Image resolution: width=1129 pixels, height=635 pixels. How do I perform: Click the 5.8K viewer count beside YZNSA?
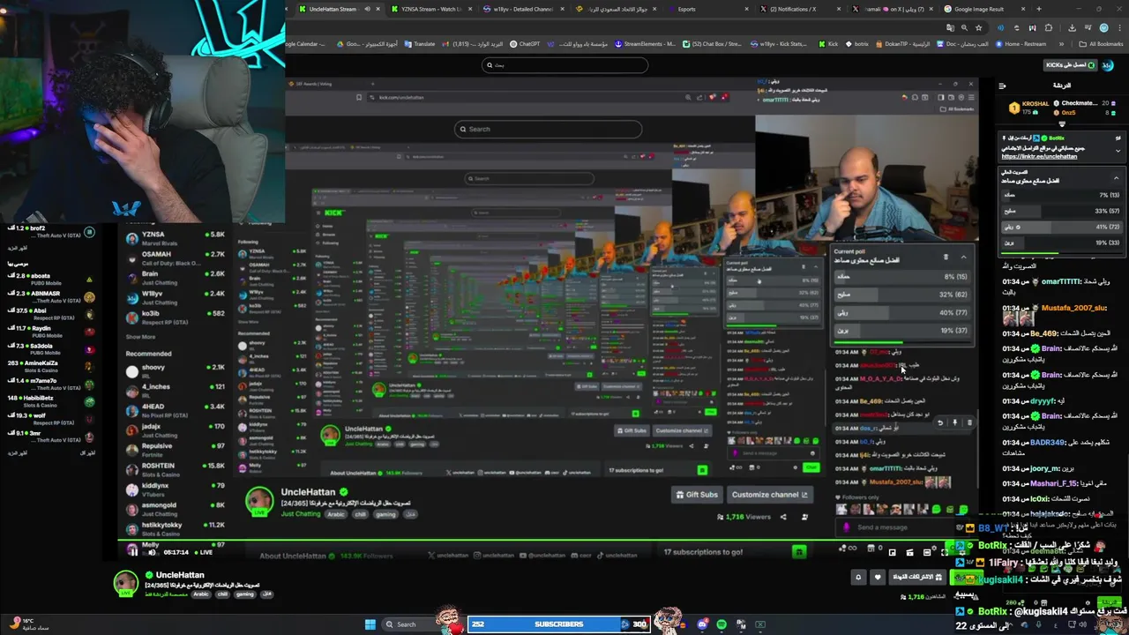pyautogui.click(x=215, y=235)
